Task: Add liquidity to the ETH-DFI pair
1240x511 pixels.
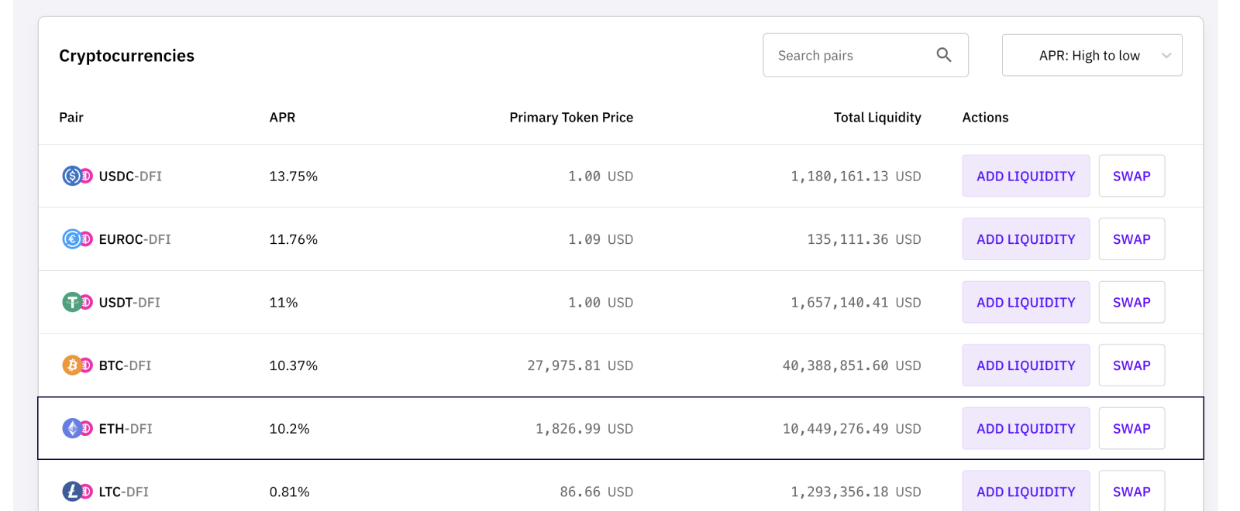Action: (1025, 428)
